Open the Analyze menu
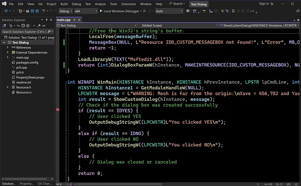This screenshot has width=301, height=186. coord(99,3)
